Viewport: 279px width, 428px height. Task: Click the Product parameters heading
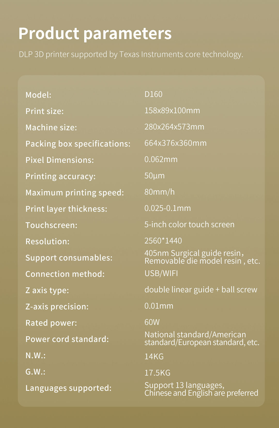[95, 34]
